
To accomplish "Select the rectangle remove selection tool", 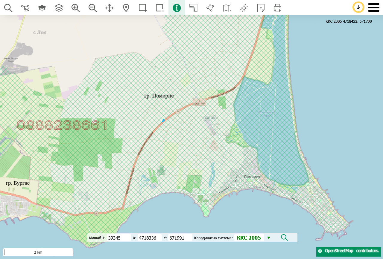I will [x=160, y=8].
